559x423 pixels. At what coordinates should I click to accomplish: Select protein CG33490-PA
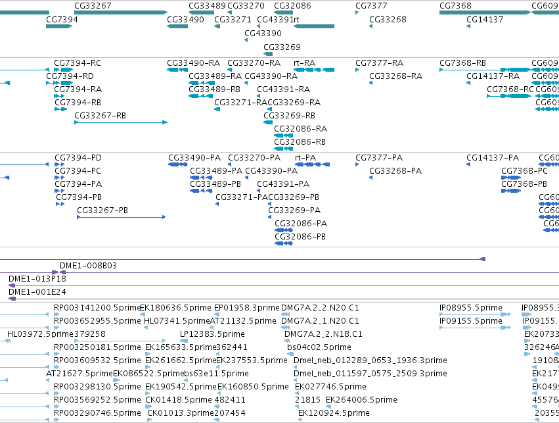(177, 164)
